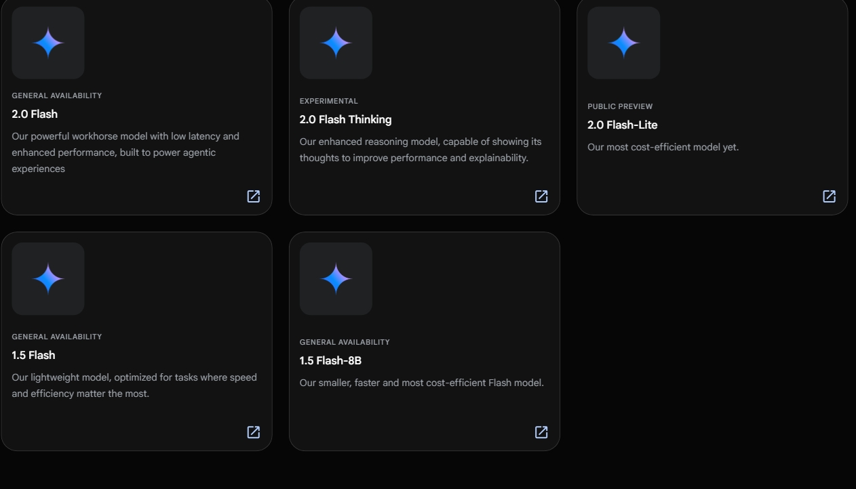Select the 1.5 Flash-8B model title
The height and width of the screenshot is (489, 856).
[330, 360]
